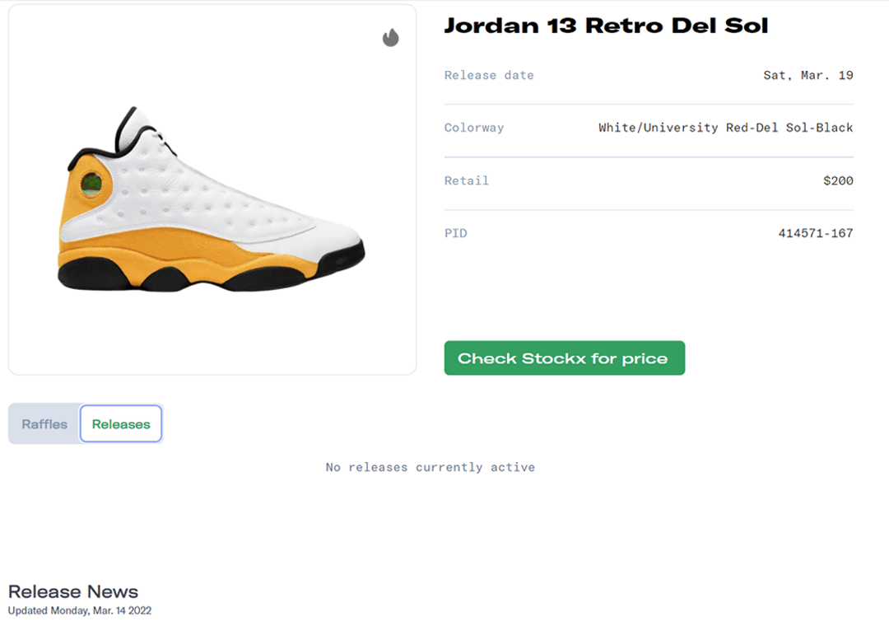The width and height of the screenshot is (889, 626).
Task: Click the Colorway label
Action: tap(474, 128)
